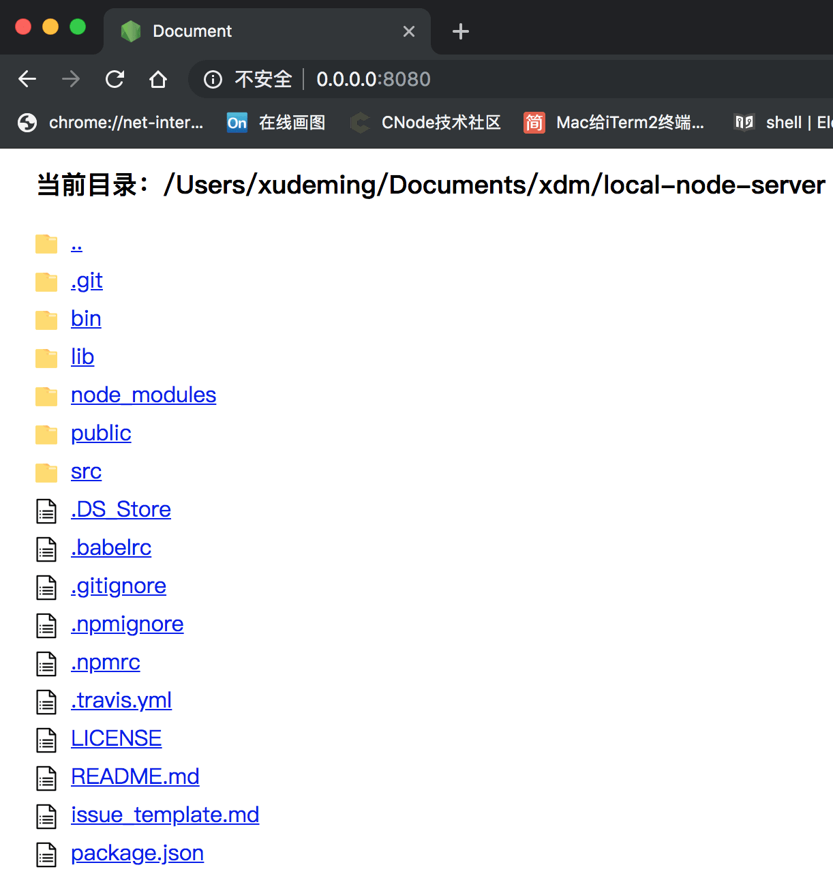Click the file icon beside .DS_Store
The image size is (833, 878).
[46, 511]
